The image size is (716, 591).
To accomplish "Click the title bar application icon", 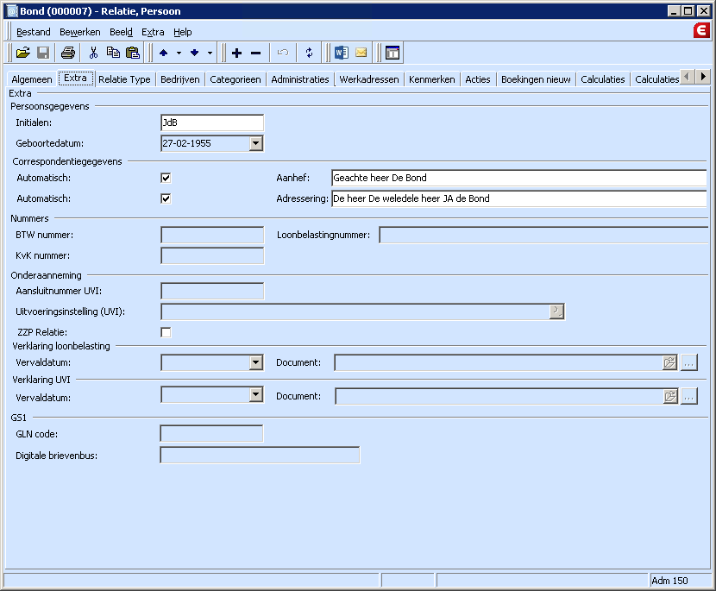I will coord(12,11).
